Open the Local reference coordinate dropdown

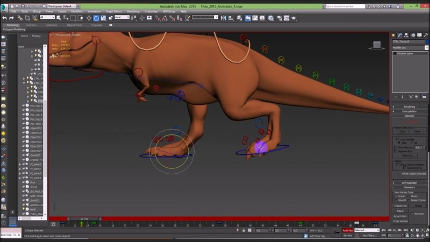click(122, 17)
